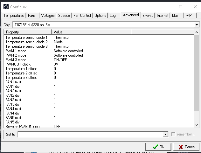The height and width of the screenshot is (153, 201).
Task: Select the FAN1 mult row
Action: (x=99, y=82)
